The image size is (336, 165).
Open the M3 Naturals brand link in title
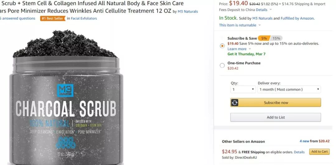(x=188, y=11)
